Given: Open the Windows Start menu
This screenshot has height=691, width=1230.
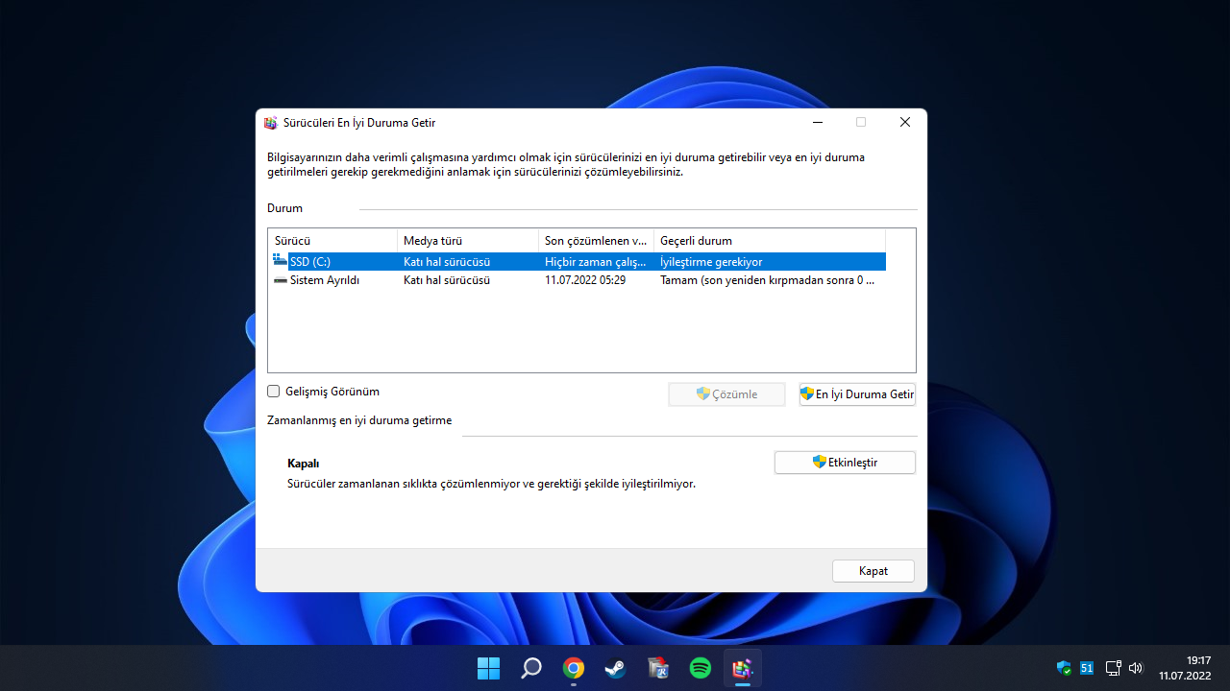Looking at the screenshot, I should [x=488, y=668].
